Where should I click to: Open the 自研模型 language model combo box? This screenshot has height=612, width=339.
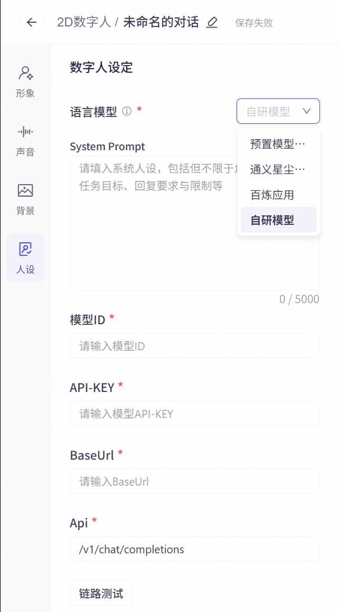point(278,111)
